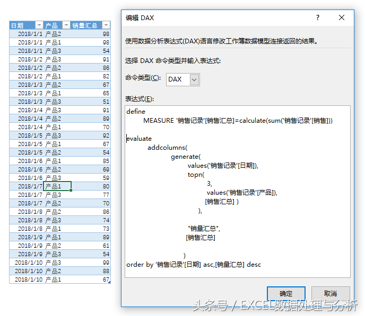Click the table resize handle at the bottom corner
Viewport: 365px width, 316px height.
[x=109, y=282]
